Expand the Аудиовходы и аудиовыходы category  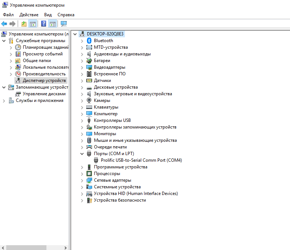coord(82,54)
